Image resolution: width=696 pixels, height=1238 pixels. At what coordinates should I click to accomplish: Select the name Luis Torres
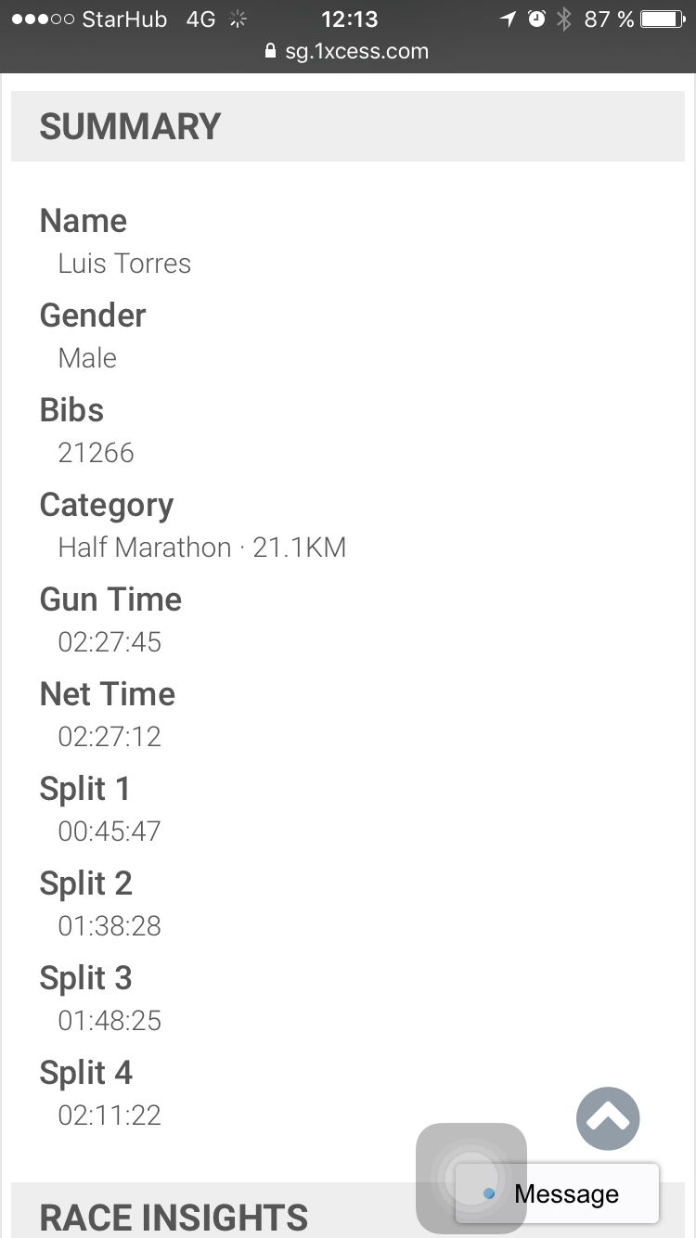pyautogui.click(x=124, y=264)
